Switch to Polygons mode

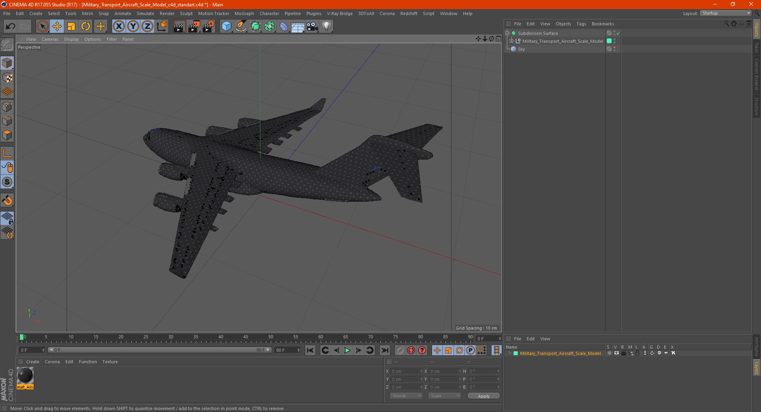coord(7,135)
